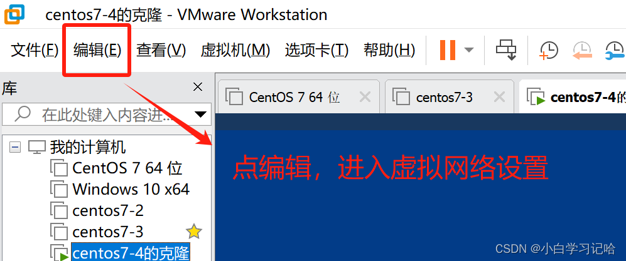626x261 pixels.
Task: Click the Send Ctrl+Alt+Del toolbar icon
Action: point(506,50)
